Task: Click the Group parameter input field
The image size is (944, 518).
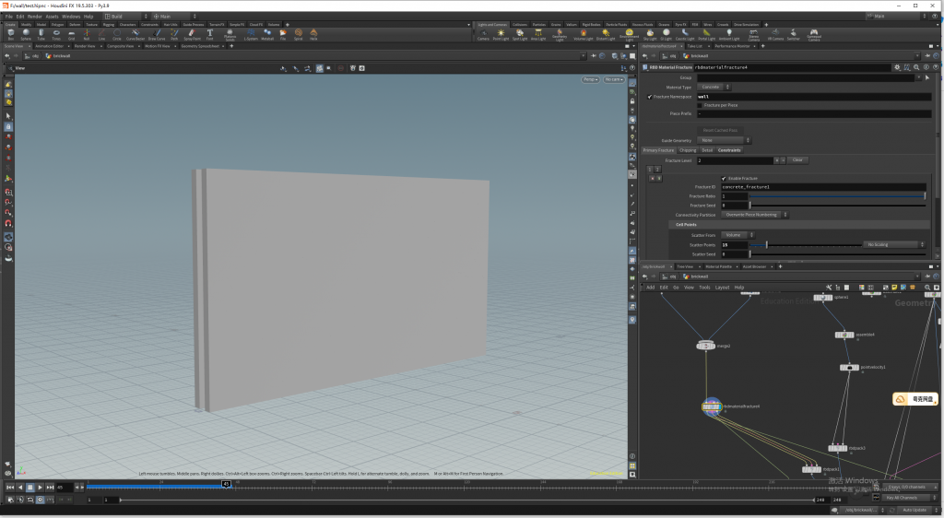Action: point(806,77)
